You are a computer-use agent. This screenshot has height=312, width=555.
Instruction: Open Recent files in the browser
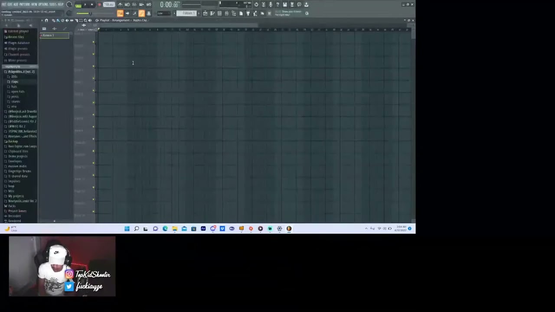click(16, 37)
